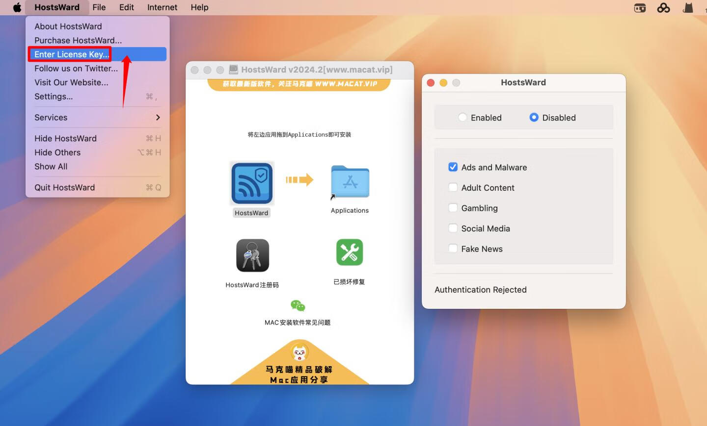
Task: Choose Hide HostsWard
Action: (x=97, y=138)
